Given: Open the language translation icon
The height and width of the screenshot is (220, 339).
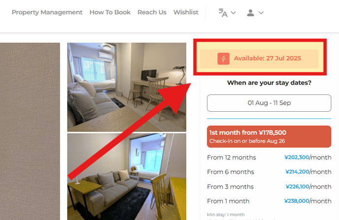Looking at the screenshot, I should (x=223, y=13).
